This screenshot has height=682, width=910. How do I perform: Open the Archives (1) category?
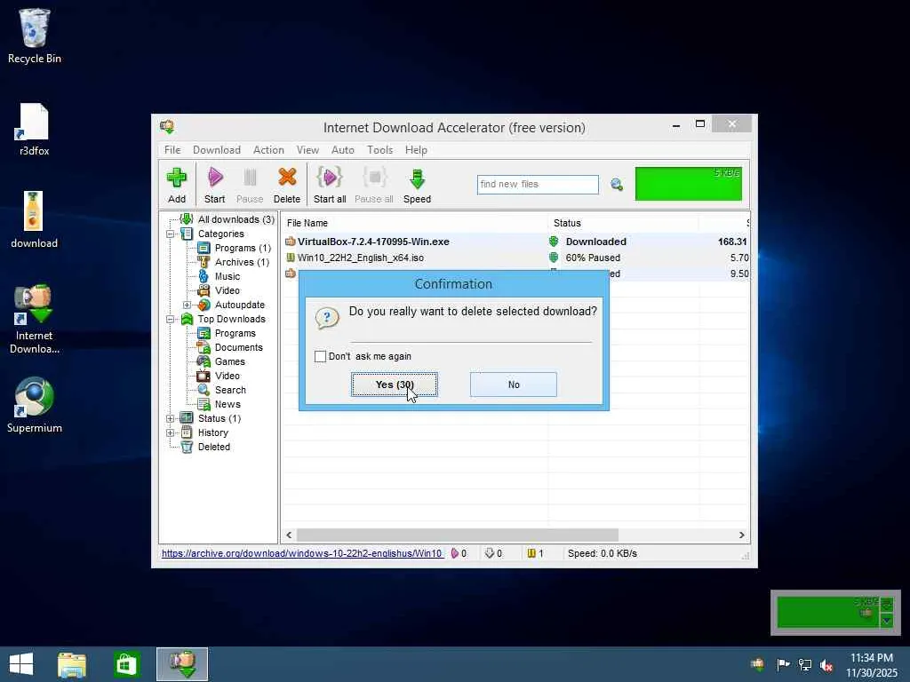tap(242, 262)
